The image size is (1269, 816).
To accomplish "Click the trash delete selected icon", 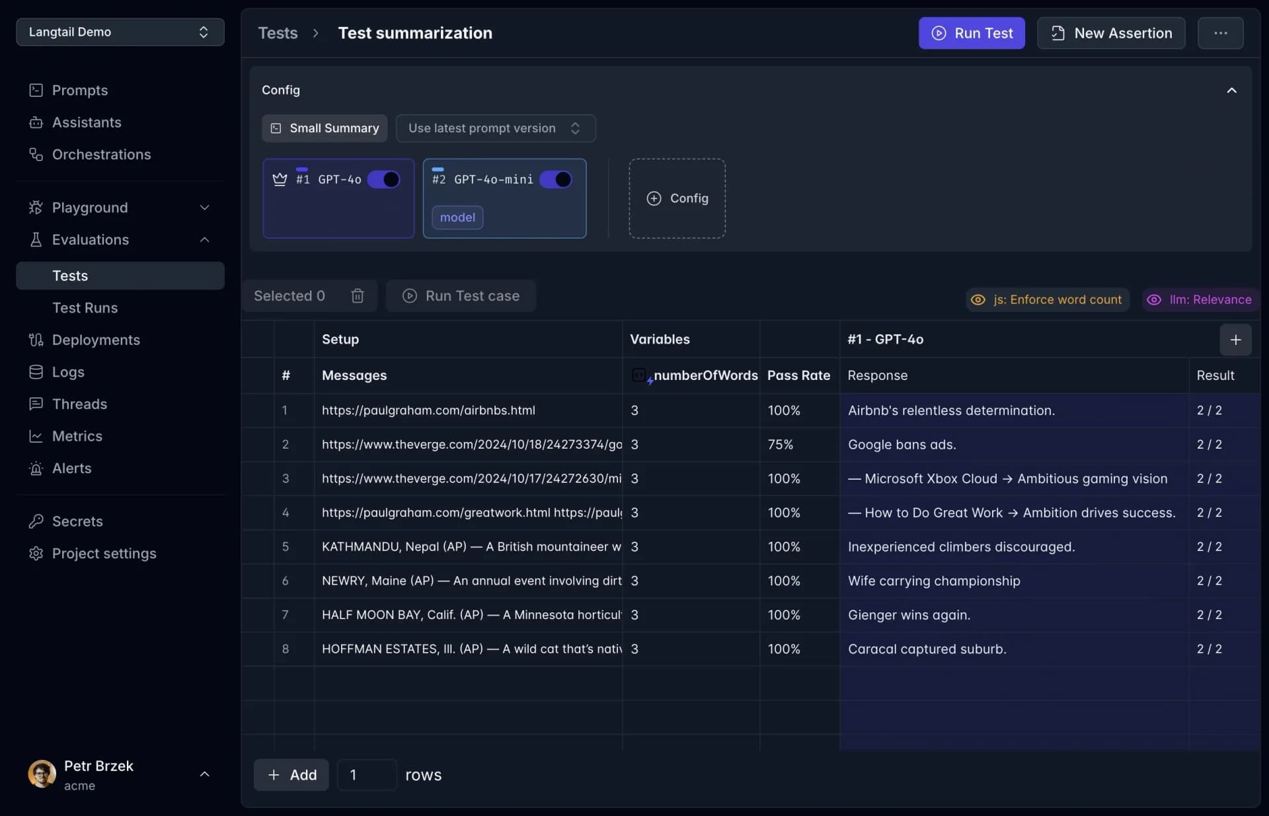I will (358, 296).
